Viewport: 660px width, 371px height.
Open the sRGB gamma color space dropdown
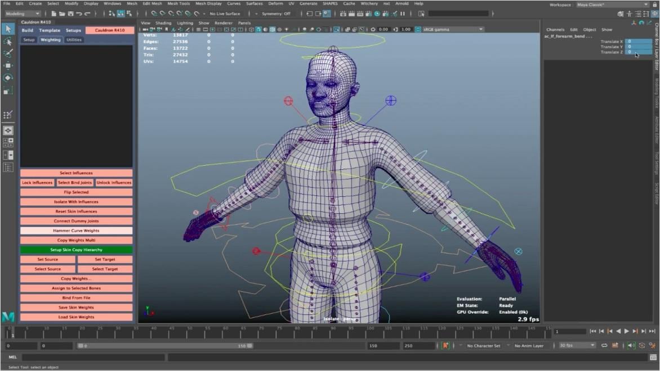point(481,29)
